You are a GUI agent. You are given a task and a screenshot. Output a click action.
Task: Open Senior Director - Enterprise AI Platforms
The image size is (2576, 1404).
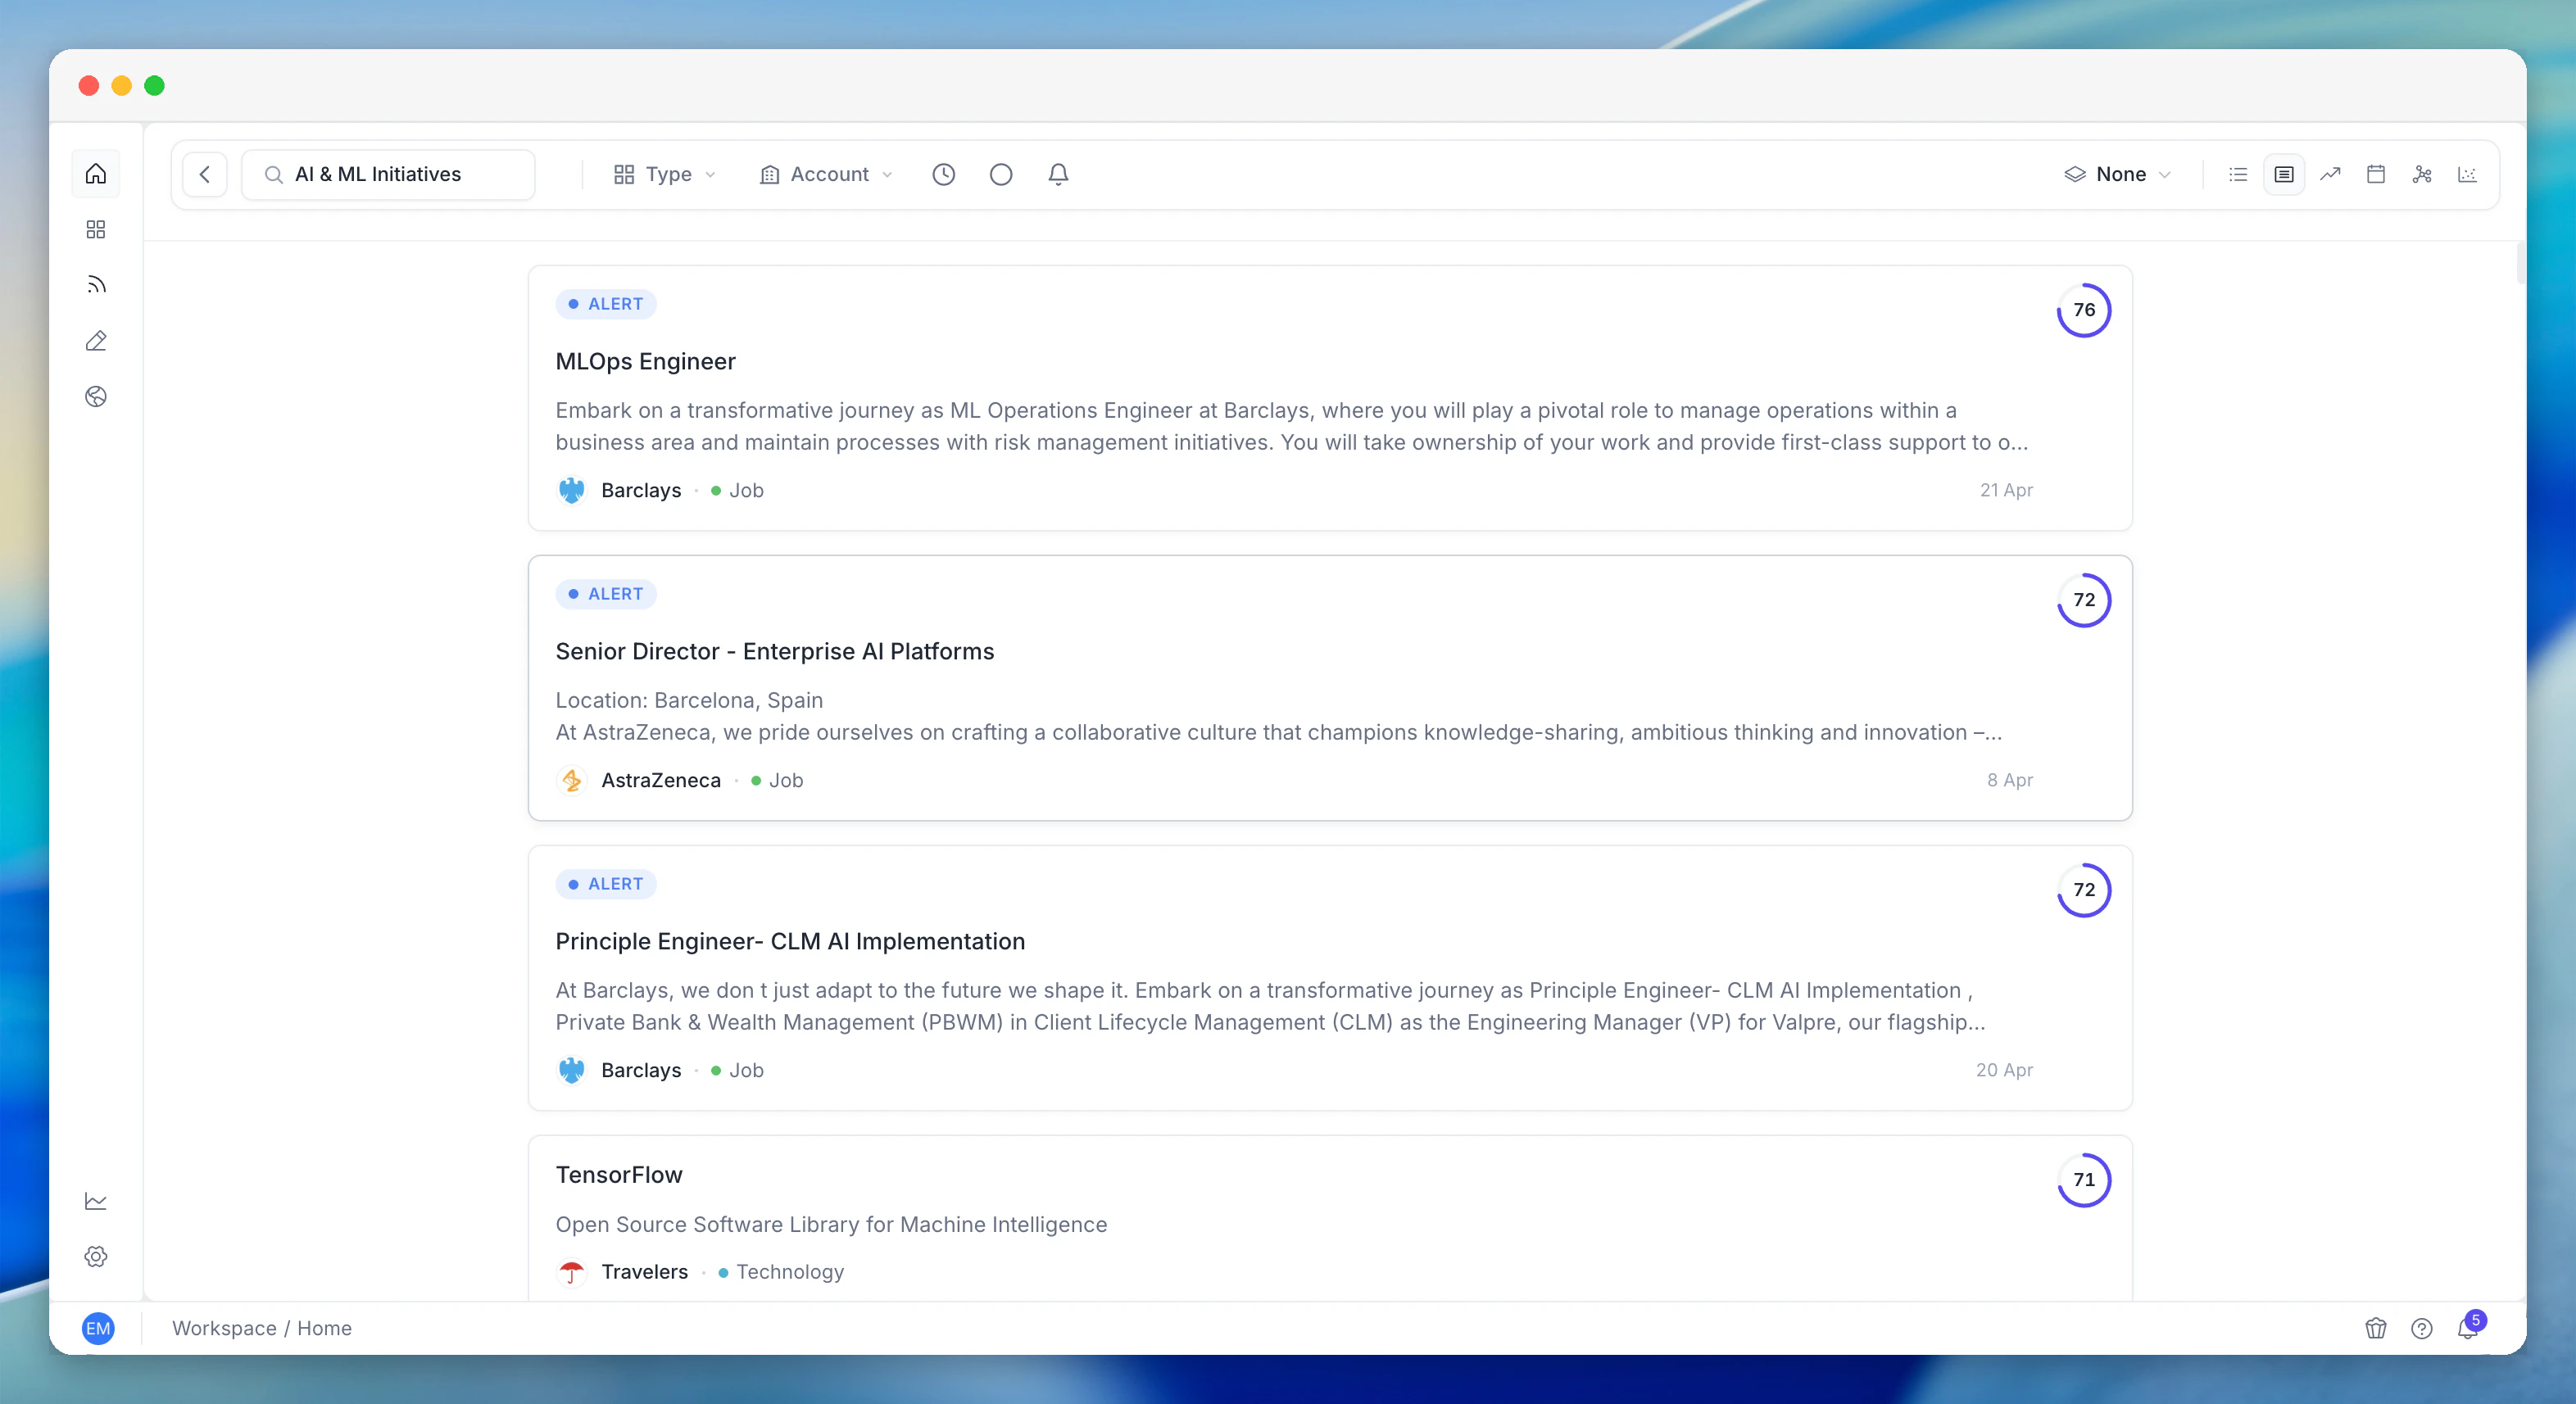click(x=775, y=651)
